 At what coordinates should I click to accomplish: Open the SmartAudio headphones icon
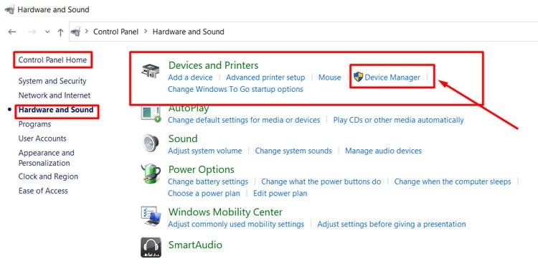[x=151, y=247]
